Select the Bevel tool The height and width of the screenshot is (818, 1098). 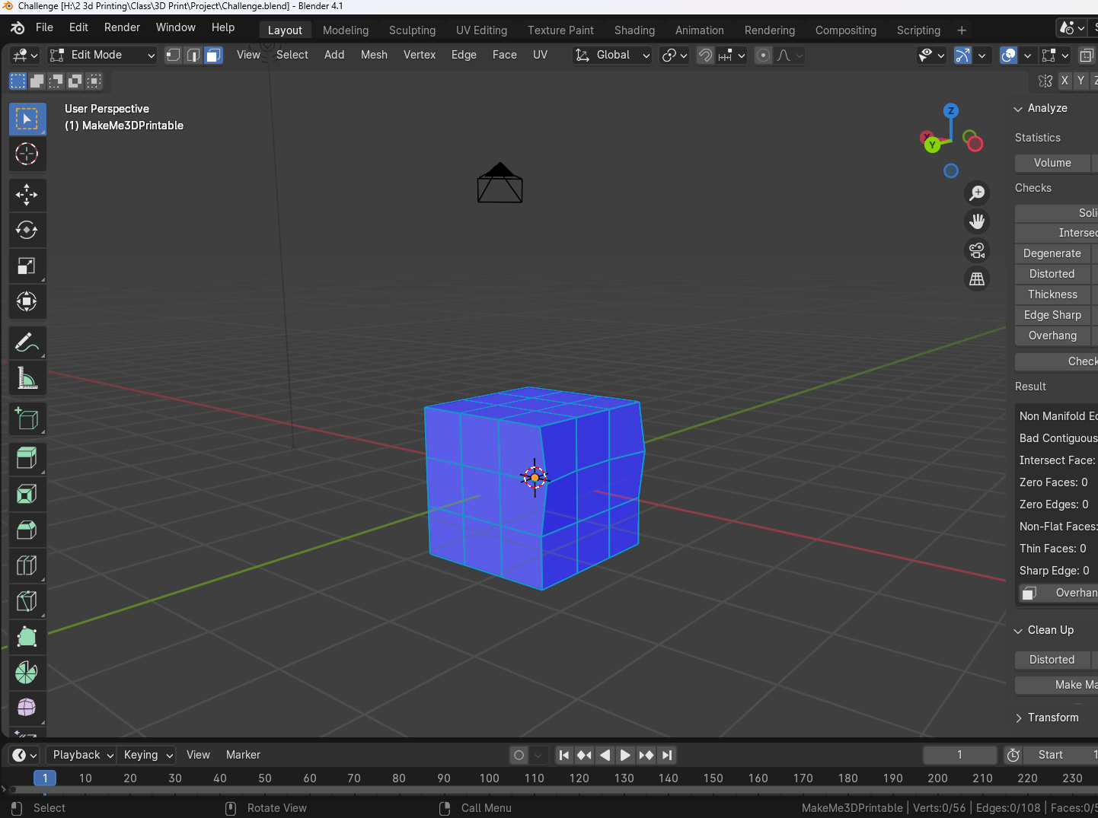pos(27,530)
